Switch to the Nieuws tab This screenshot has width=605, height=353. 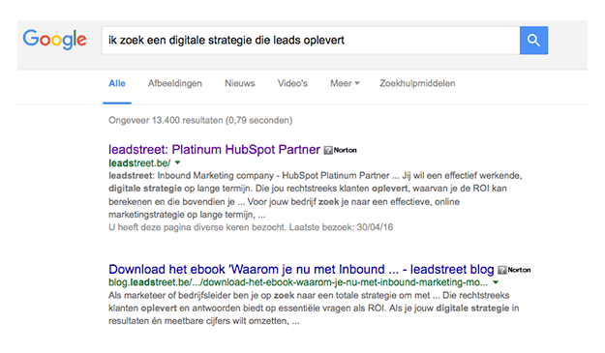point(240,83)
